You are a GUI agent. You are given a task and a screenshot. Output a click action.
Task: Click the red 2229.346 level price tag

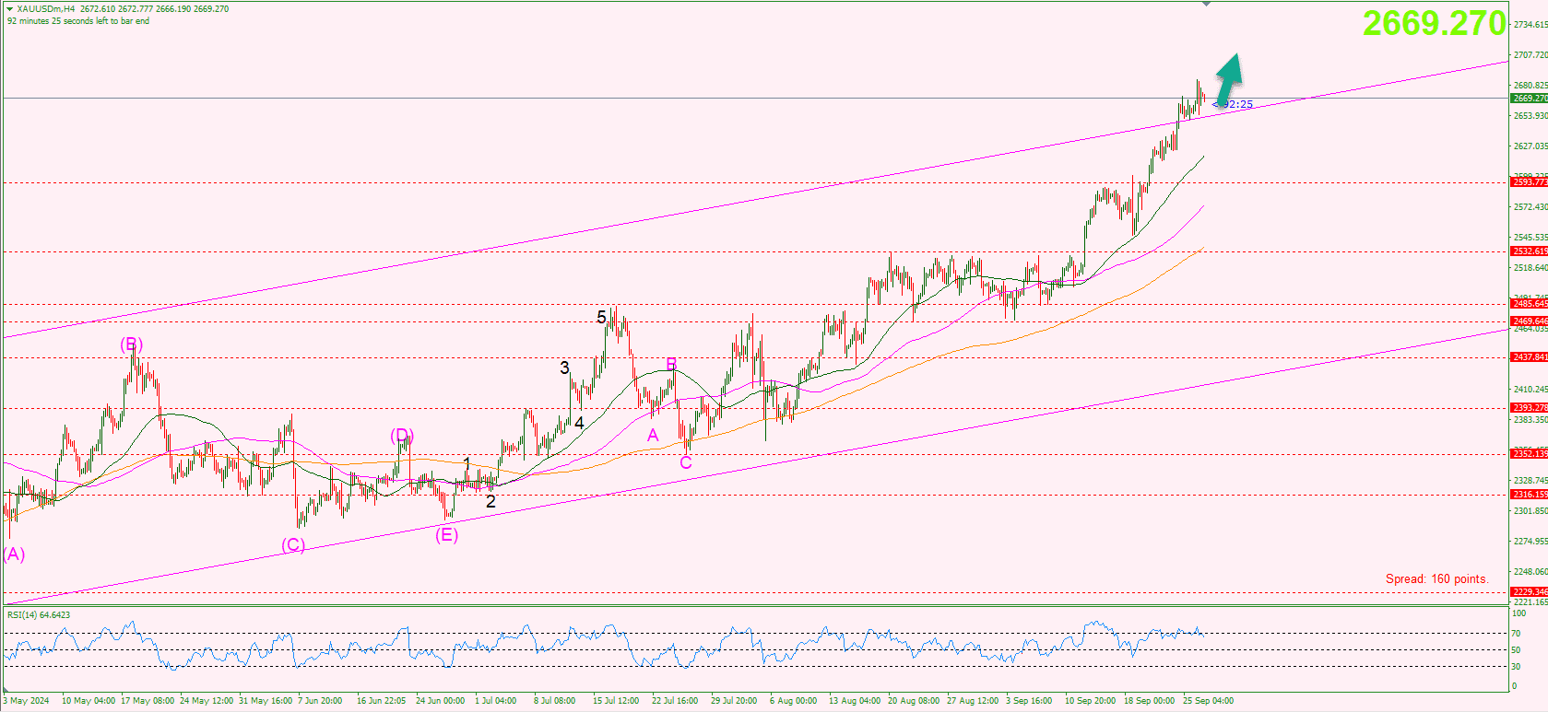(x=1530, y=592)
